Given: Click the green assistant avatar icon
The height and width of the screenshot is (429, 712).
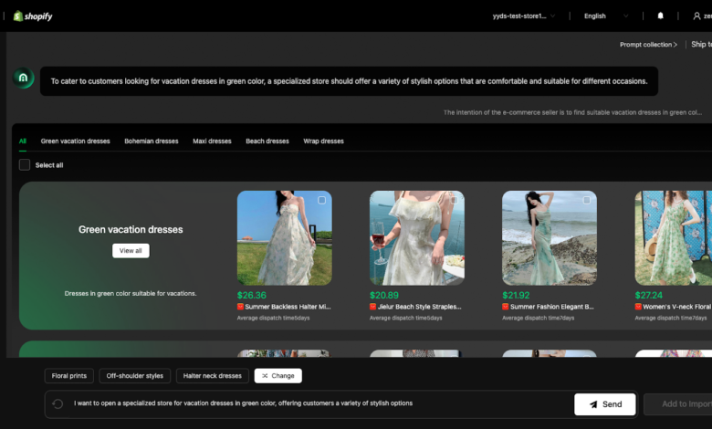Looking at the screenshot, I should click(24, 78).
